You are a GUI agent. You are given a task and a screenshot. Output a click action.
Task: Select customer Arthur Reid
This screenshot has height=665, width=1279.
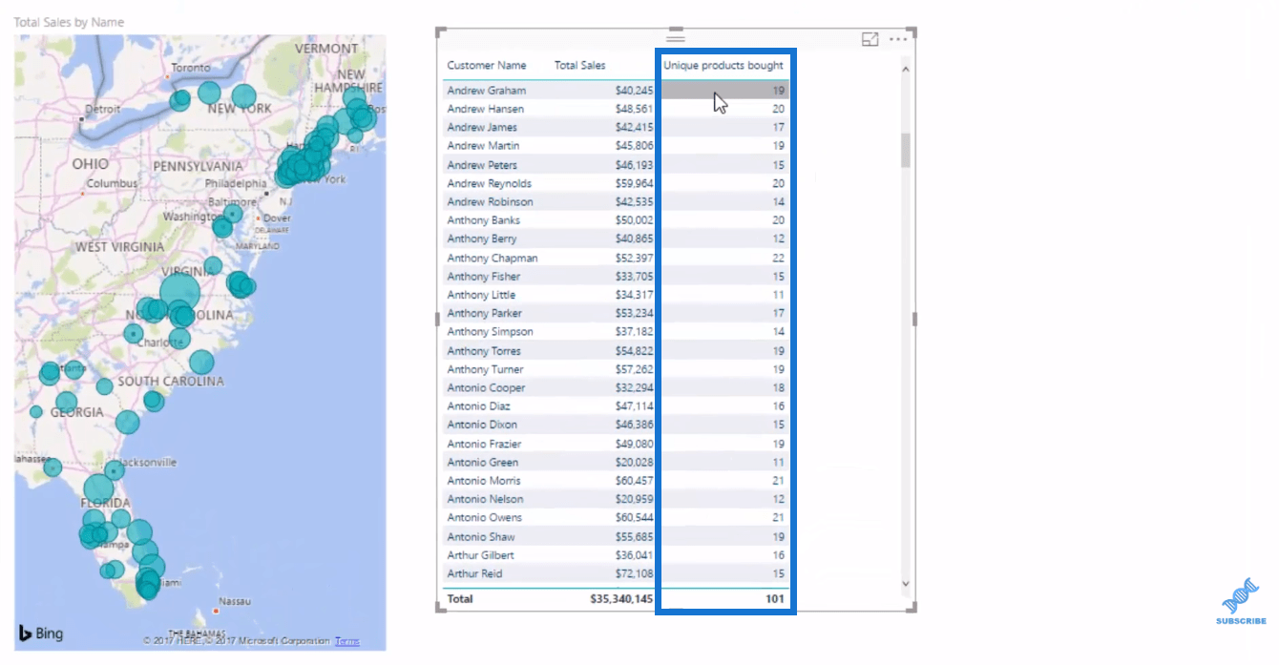tap(474, 574)
